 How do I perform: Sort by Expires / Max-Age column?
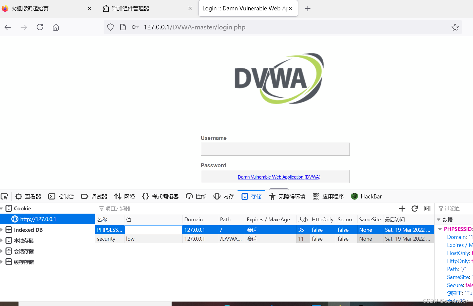pos(270,220)
